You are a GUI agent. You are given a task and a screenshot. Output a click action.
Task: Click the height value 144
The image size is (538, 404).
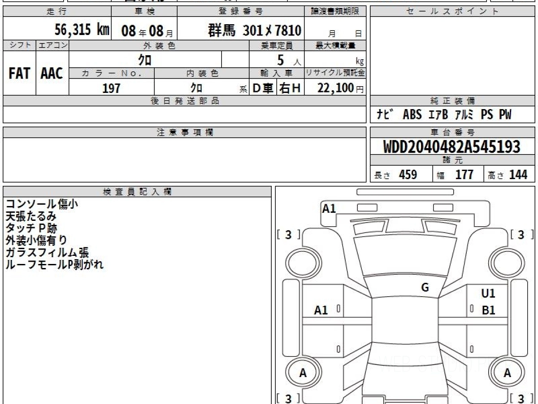point(518,175)
